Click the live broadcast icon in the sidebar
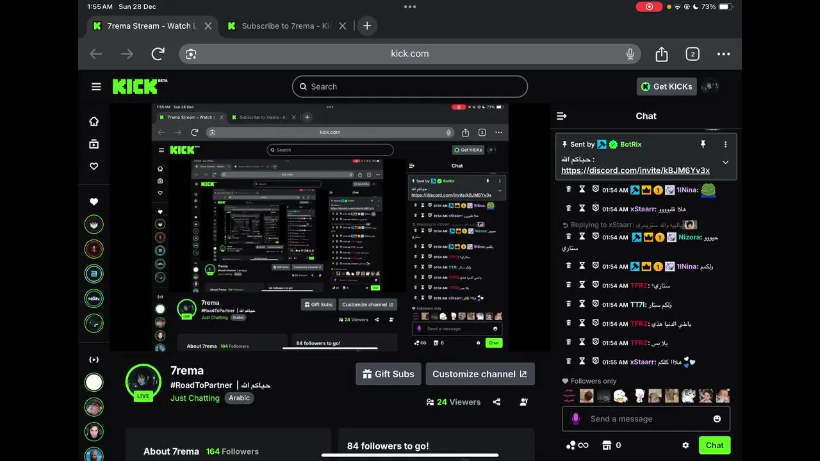This screenshot has height=461, width=820. click(94, 360)
